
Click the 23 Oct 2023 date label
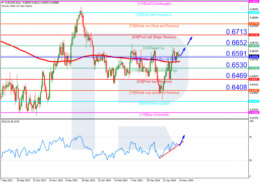pyautogui.click(x=40, y=180)
